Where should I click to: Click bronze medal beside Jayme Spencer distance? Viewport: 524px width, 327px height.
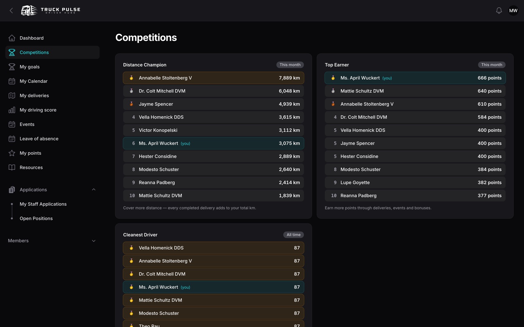[131, 104]
